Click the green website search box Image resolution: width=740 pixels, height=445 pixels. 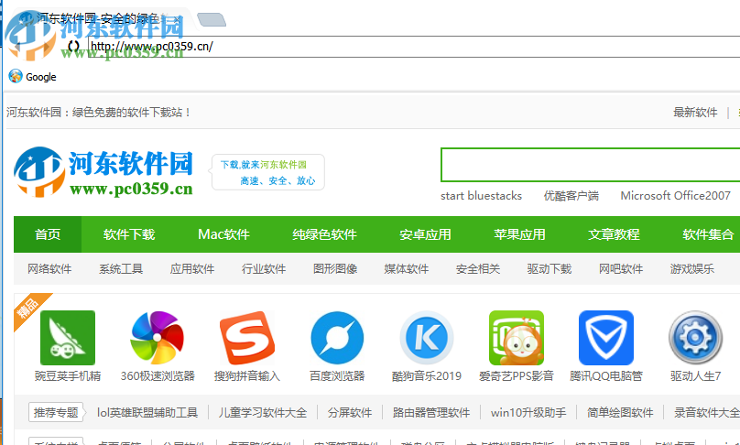(590, 165)
